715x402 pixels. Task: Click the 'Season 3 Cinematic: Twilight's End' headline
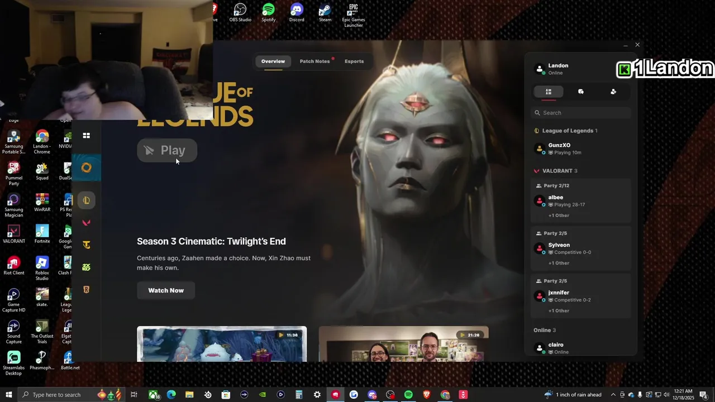[x=211, y=241]
